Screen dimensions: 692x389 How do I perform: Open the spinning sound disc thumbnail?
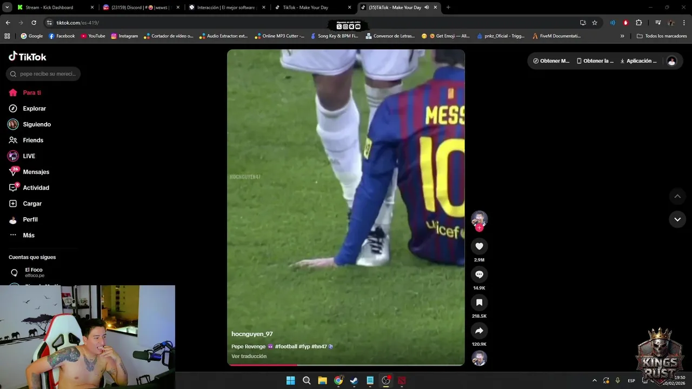(479, 358)
